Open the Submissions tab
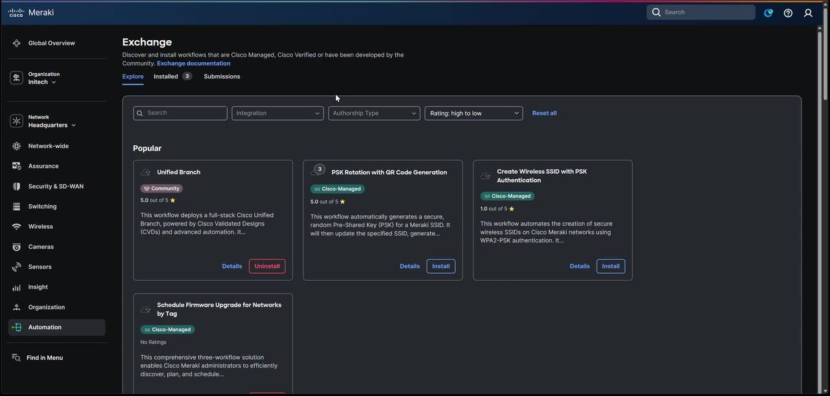Viewport: 830px width, 396px height. (222, 76)
